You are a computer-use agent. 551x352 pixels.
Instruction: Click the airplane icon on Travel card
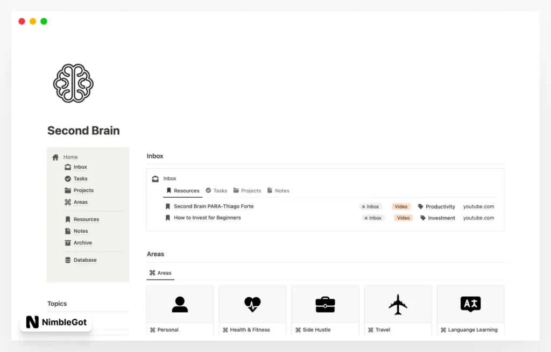398,305
